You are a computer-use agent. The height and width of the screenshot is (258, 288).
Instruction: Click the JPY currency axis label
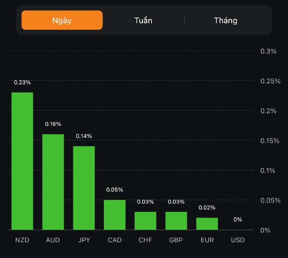[84, 240]
